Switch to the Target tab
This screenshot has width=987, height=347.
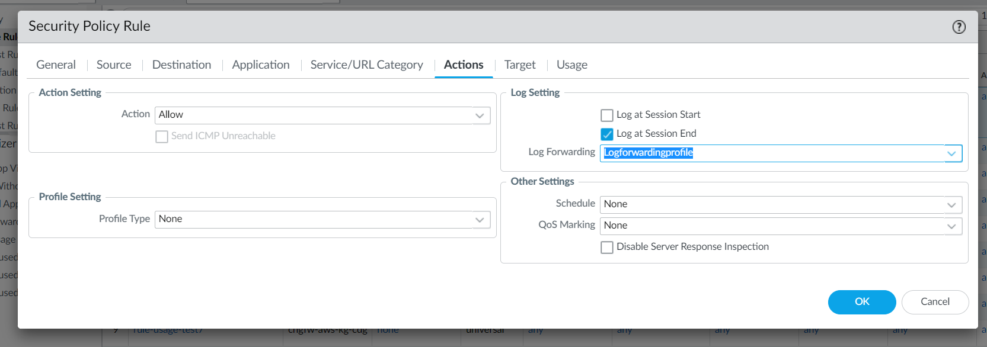point(519,65)
